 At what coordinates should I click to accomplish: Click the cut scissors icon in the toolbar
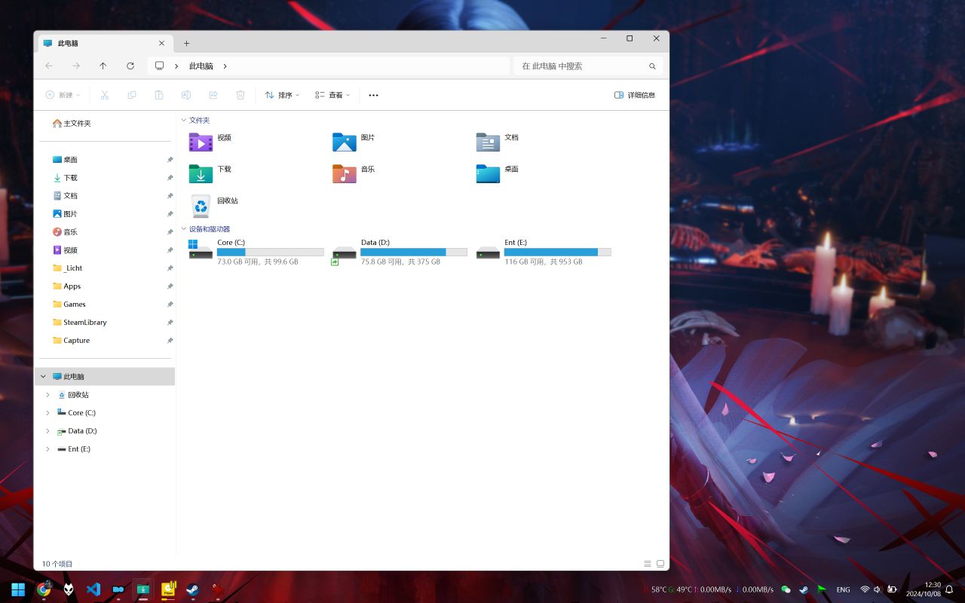click(x=105, y=95)
